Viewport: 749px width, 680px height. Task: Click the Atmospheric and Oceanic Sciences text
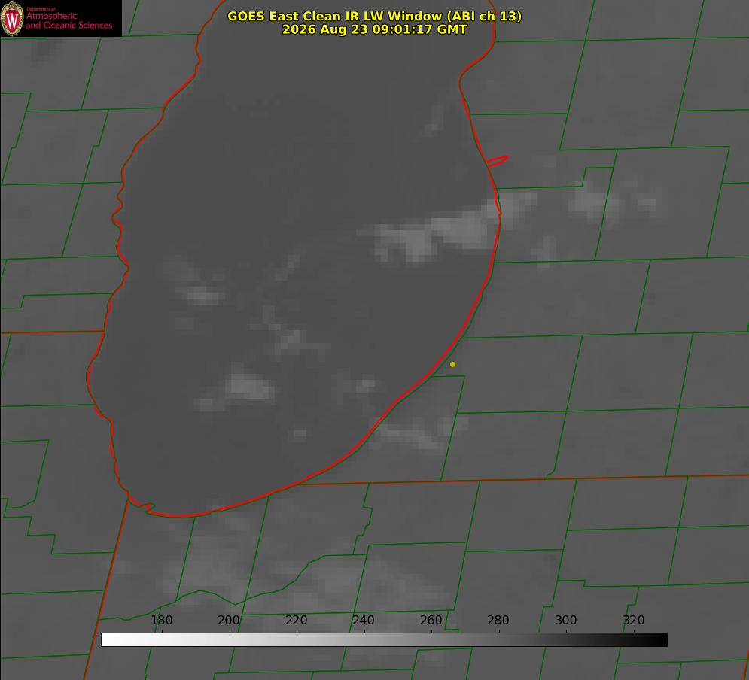click(69, 20)
